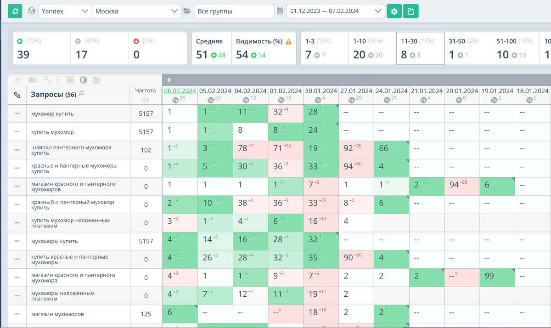Click the Aa text icon in table toolbar
551x328 pixels.
[96, 79]
